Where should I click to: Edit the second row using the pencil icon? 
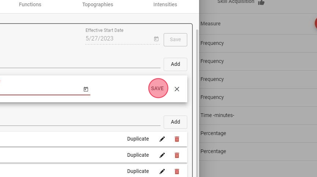click(x=162, y=155)
